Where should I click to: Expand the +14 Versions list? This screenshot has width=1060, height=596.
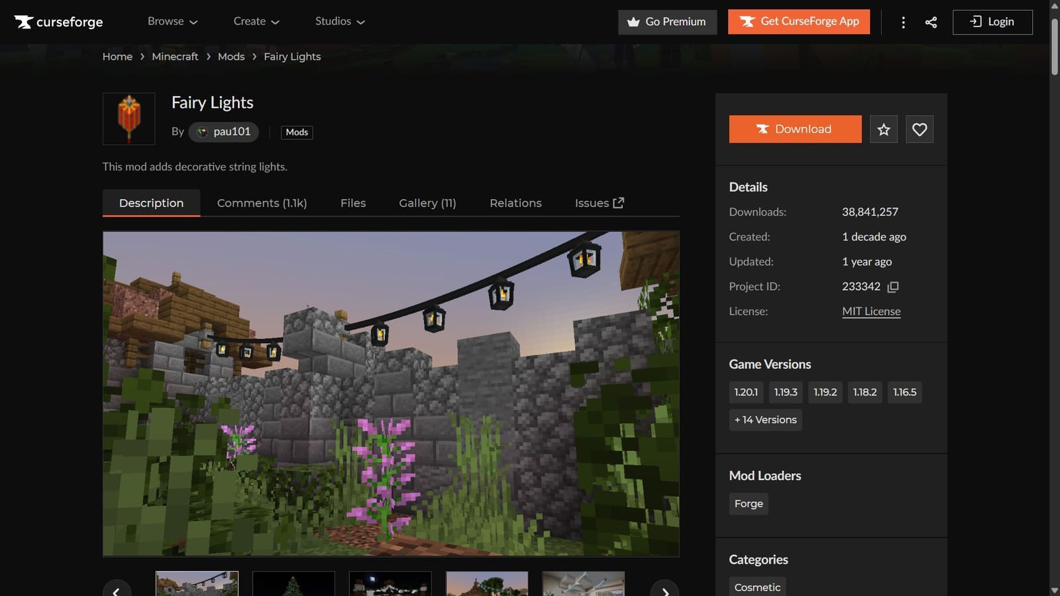[765, 419]
